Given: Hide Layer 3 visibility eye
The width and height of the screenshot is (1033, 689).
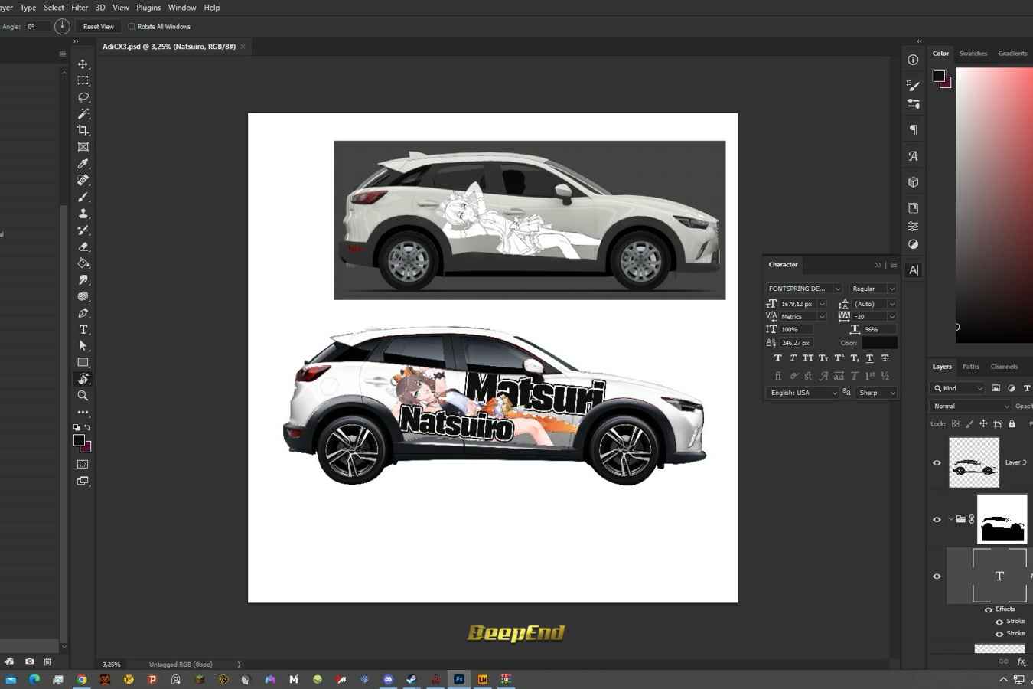Looking at the screenshot, I should tap(937, 462).
